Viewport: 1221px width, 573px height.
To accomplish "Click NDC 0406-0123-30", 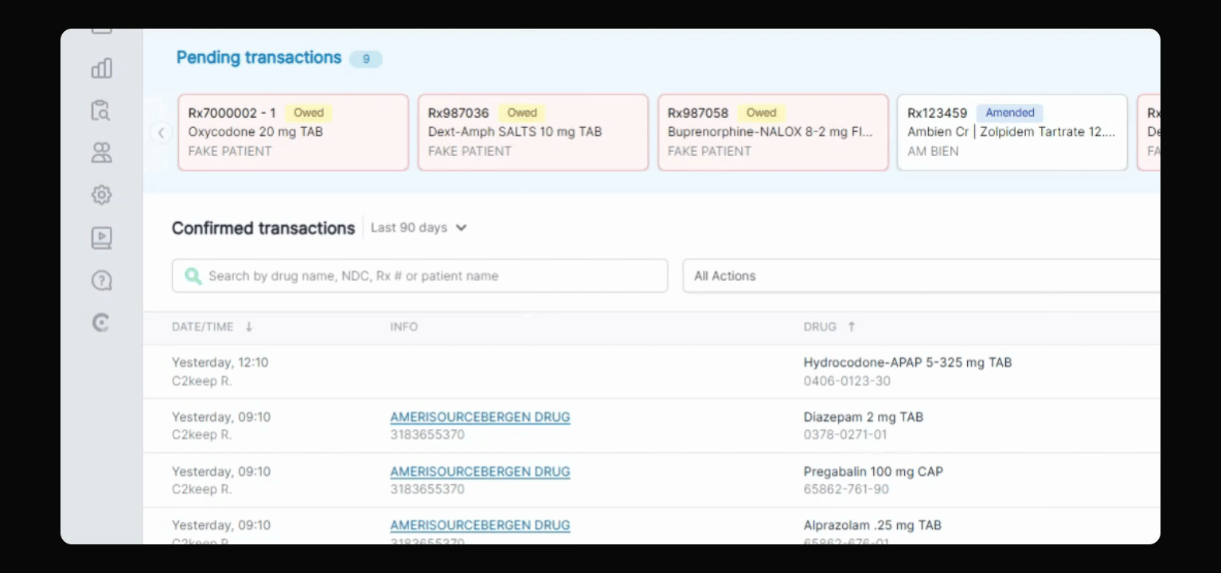I will pos(847,381).
